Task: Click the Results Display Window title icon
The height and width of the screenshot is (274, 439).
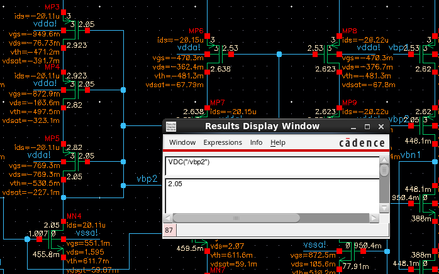Action: (x=171, y=127)
